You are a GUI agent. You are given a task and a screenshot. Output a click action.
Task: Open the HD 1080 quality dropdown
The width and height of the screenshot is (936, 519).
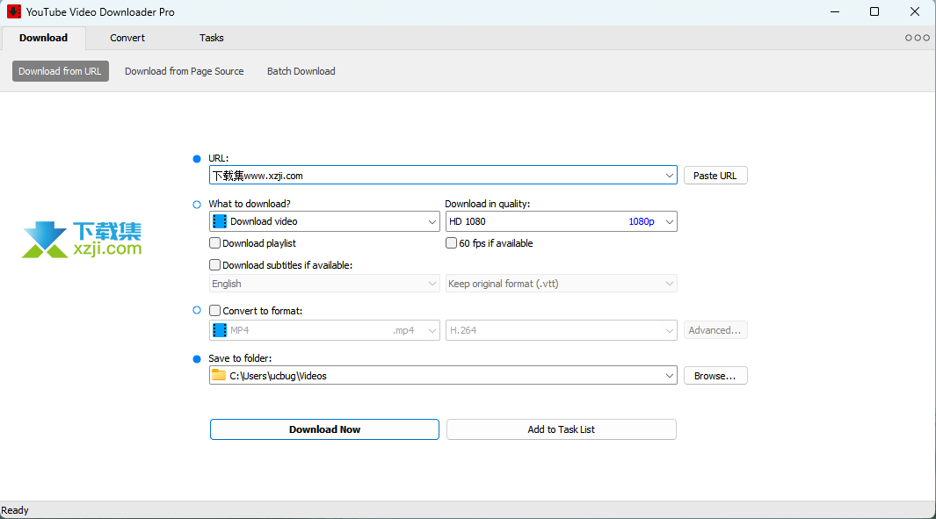[561, 221]
